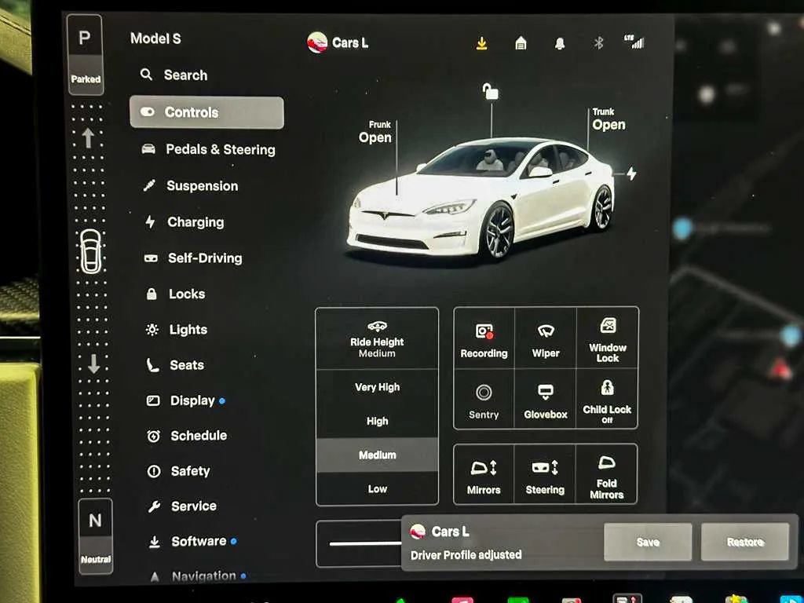Open the Software menu
The height and width of the screenshot is (603, 804).
(192, 542)
